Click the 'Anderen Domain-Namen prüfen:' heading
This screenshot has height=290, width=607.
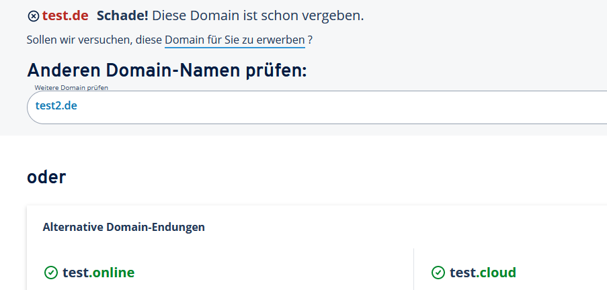click(167, 70)
